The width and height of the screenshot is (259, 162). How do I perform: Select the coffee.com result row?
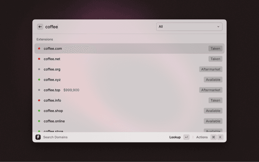[x=121, y=49]
